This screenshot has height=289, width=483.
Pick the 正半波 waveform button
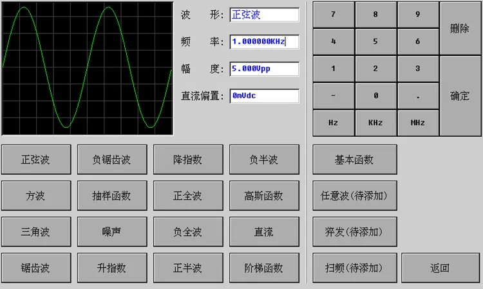[188, 268]
